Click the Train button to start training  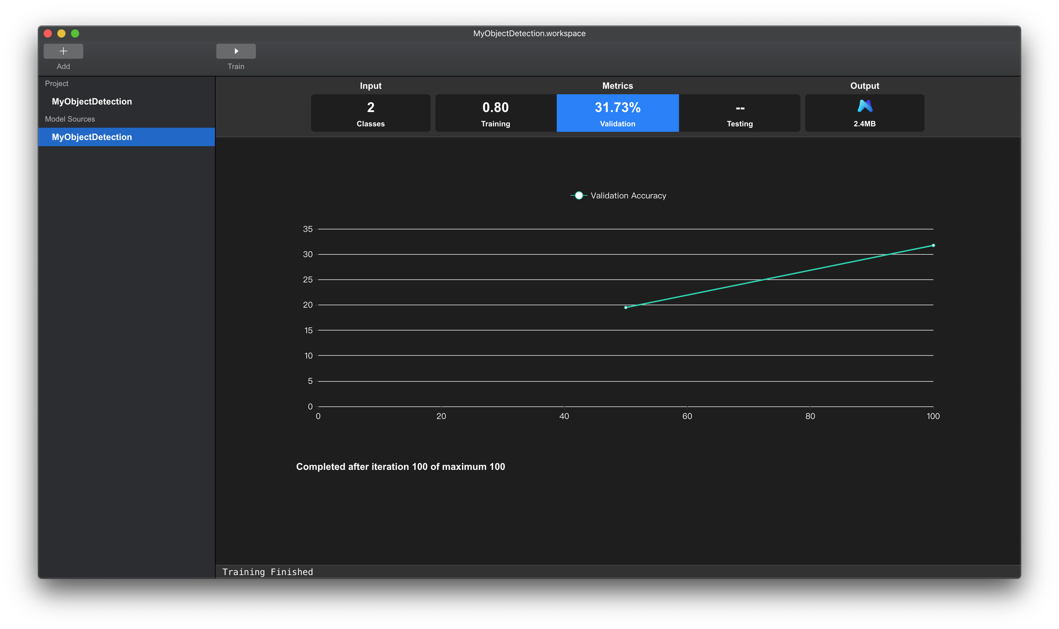(236, 50)
